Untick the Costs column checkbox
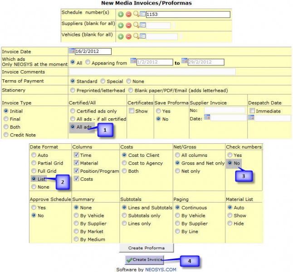Screen dimensions: 293x272 click(76, 179)
